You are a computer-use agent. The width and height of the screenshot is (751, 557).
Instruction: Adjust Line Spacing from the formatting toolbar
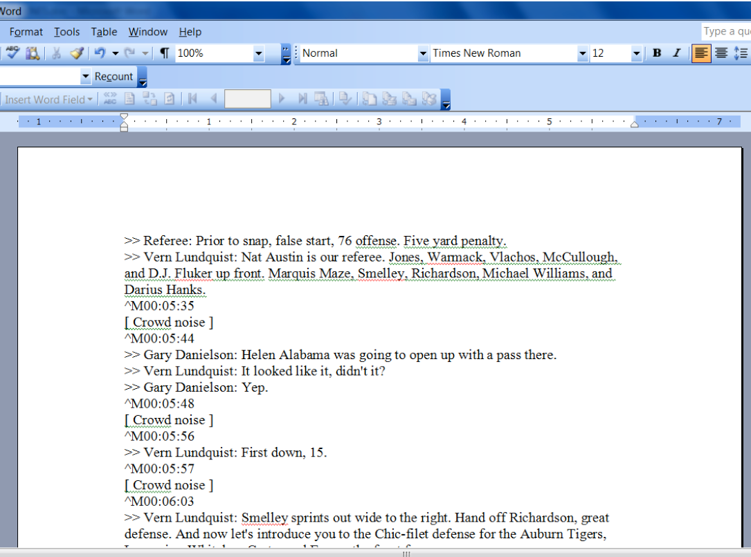point(741,53)
